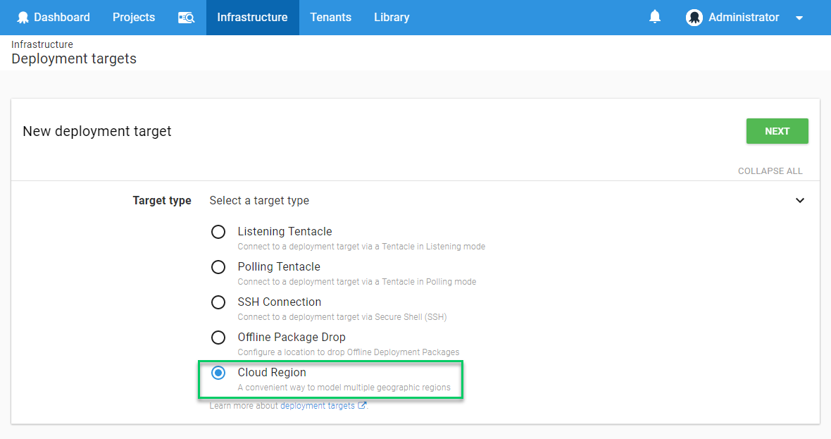Screen dimensions: 831x439
Task: Click the Infrastructure breadcrumb link
Action: pos(42,44)
